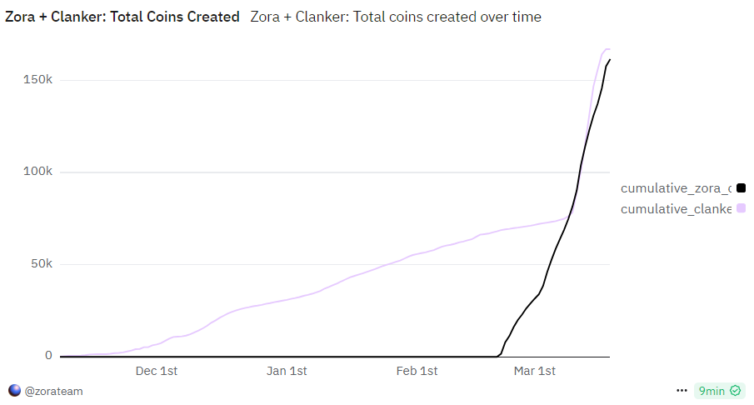Click the Feb 1st x-axis label
The height and width of the screenshot is (405, 754).
coord(417,371)
